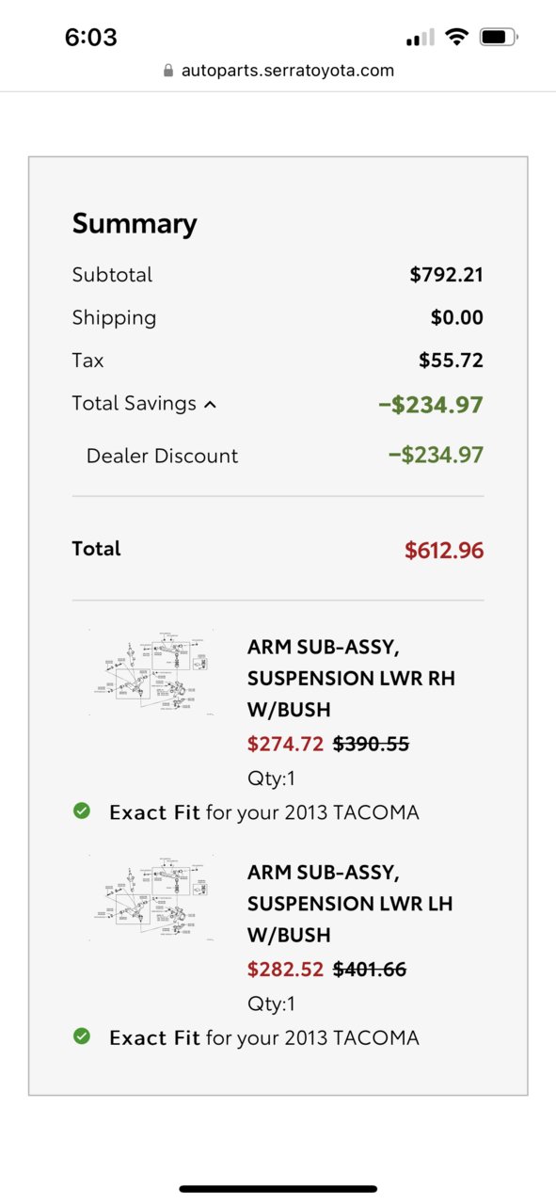Viewport: 556px width, 1204px height.
Task: Collapse the Total Savings chevron
Action: (x=210, y=405)
